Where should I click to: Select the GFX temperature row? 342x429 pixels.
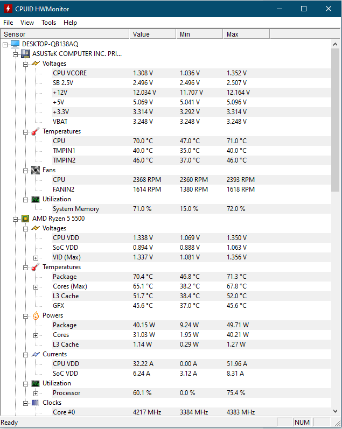[x=191, y=306]
